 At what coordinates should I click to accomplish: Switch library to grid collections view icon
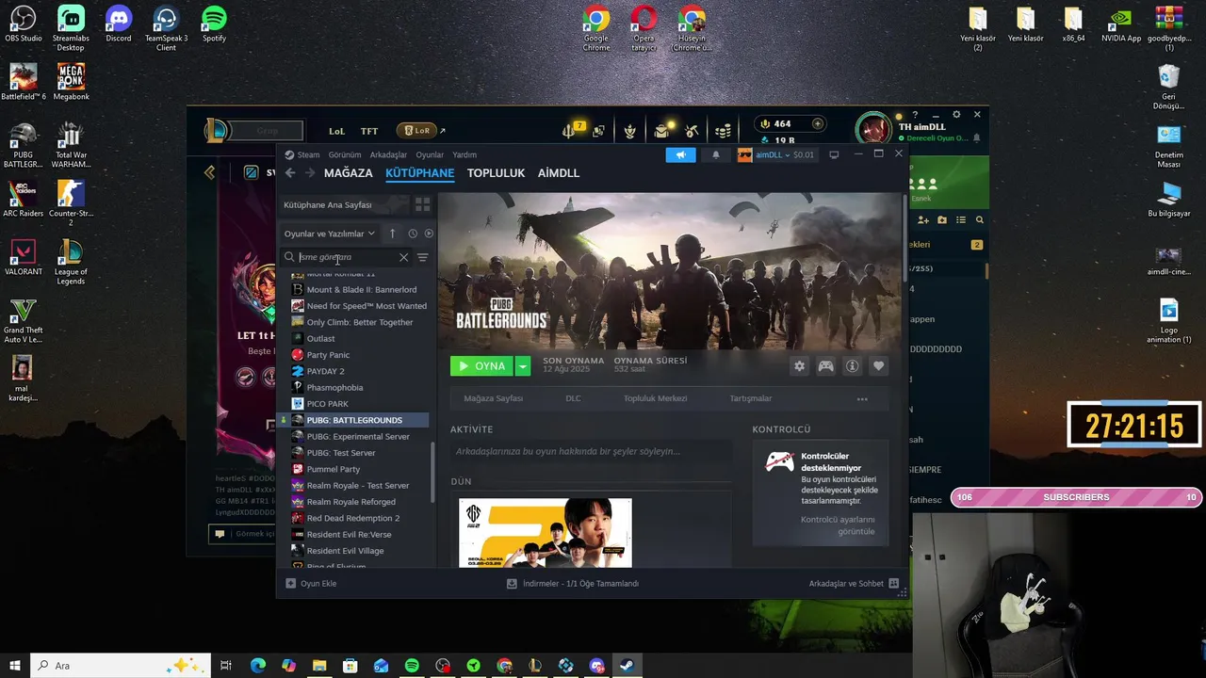point(422,204)
